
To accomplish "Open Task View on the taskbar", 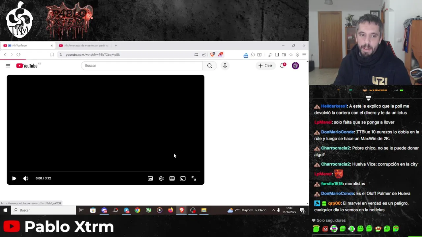I will click(81, 210).
